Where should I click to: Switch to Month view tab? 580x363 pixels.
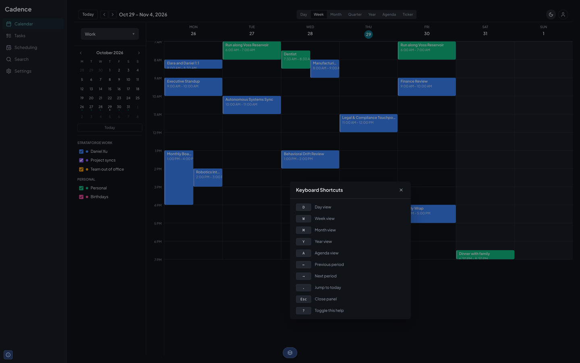click(336, 15)
